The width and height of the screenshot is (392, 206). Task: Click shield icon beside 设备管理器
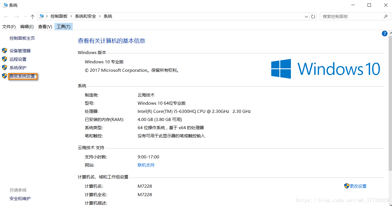[x=4, y=51]
